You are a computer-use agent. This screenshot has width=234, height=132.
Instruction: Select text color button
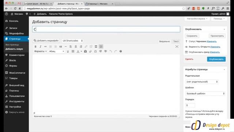(x=78, y=51)
